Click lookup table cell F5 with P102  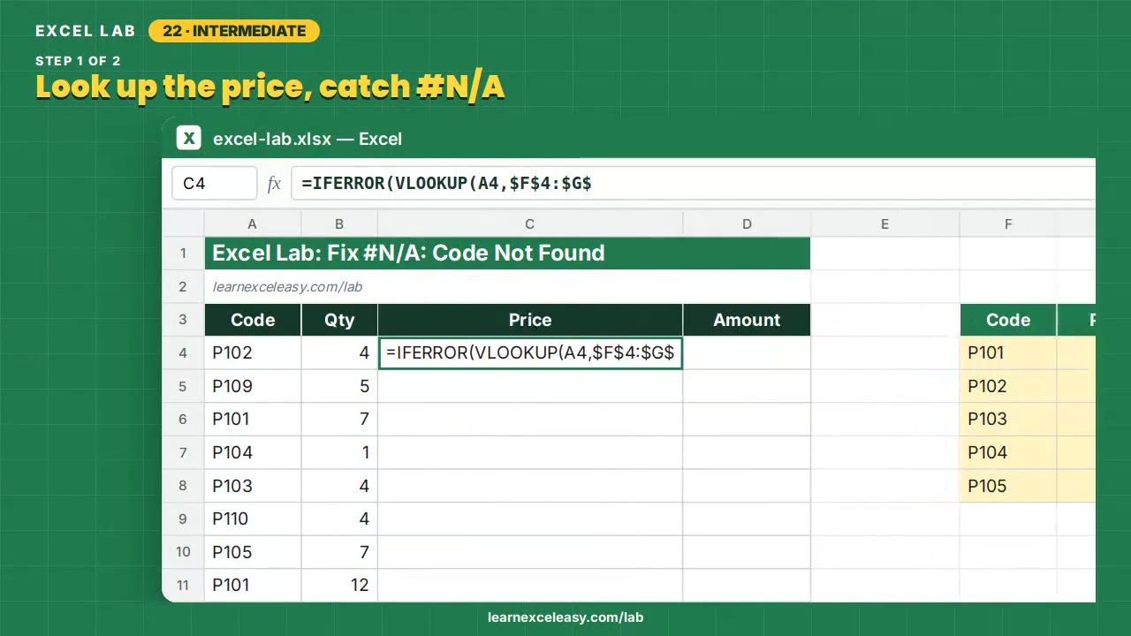coord(1008,386)
